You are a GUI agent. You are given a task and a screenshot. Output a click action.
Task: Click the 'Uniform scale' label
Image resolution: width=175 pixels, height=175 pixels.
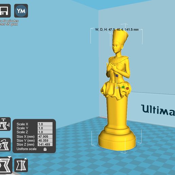pos(26,149)
